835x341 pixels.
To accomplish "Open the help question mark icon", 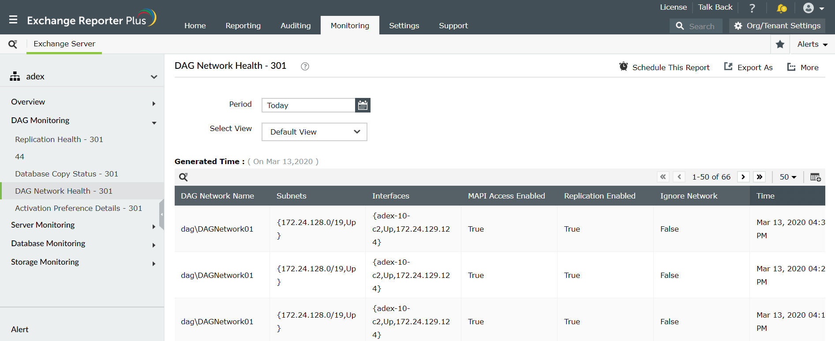I will (752, 8).
